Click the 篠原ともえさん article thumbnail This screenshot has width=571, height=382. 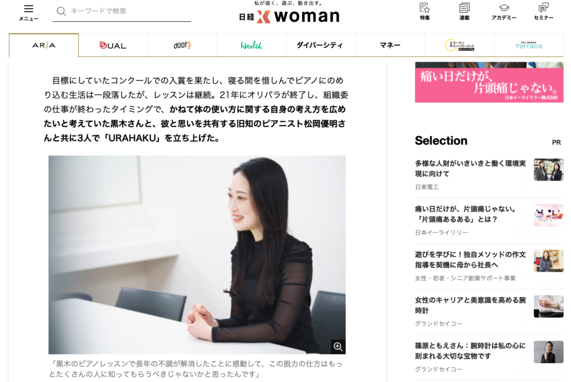pos(549,352)
